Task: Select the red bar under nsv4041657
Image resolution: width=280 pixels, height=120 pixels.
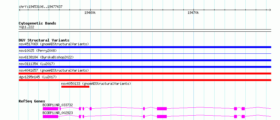Action: [145, 74]
